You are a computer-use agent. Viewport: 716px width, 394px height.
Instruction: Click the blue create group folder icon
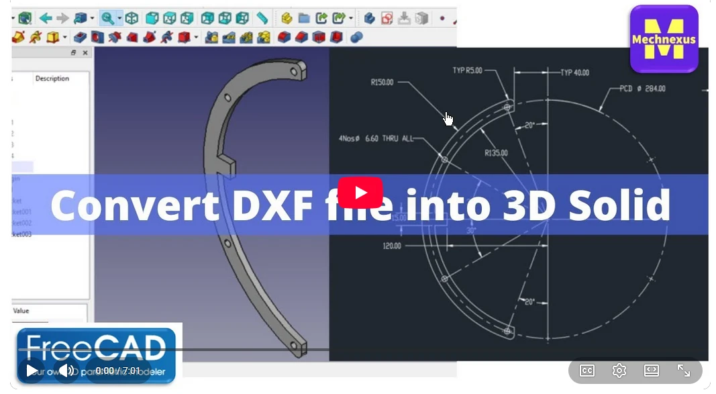coord(304,18)
